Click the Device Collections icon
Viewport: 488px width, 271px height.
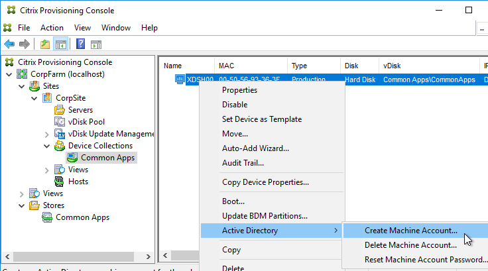(x=60, y=146)
